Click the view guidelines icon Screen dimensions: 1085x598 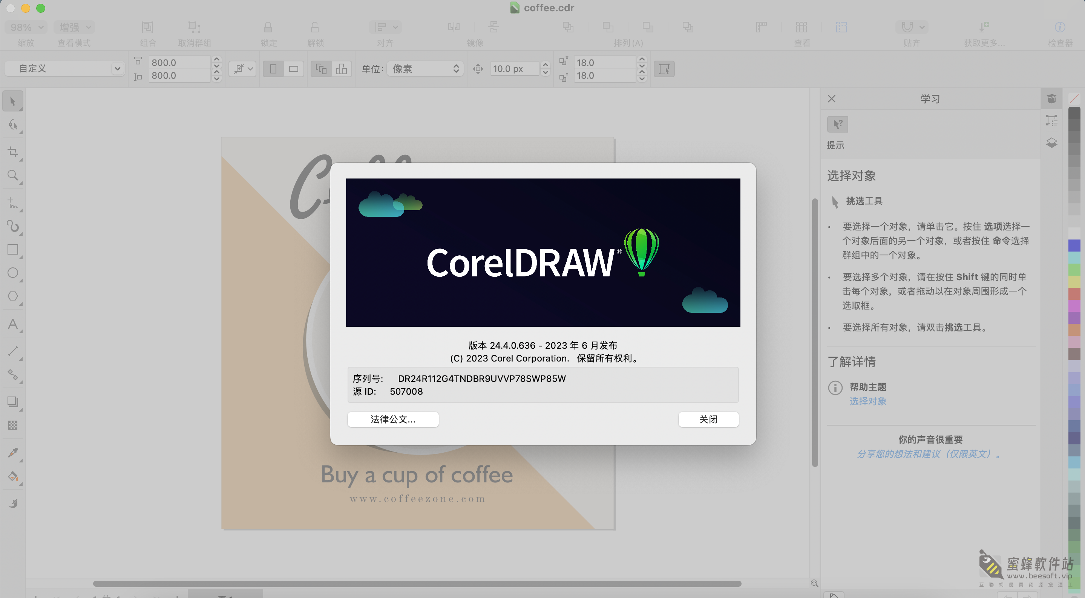pos(841,27)
